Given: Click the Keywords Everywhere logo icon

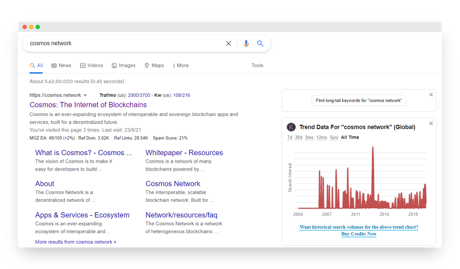Looking at the screenshot, I should pos(291,127).
